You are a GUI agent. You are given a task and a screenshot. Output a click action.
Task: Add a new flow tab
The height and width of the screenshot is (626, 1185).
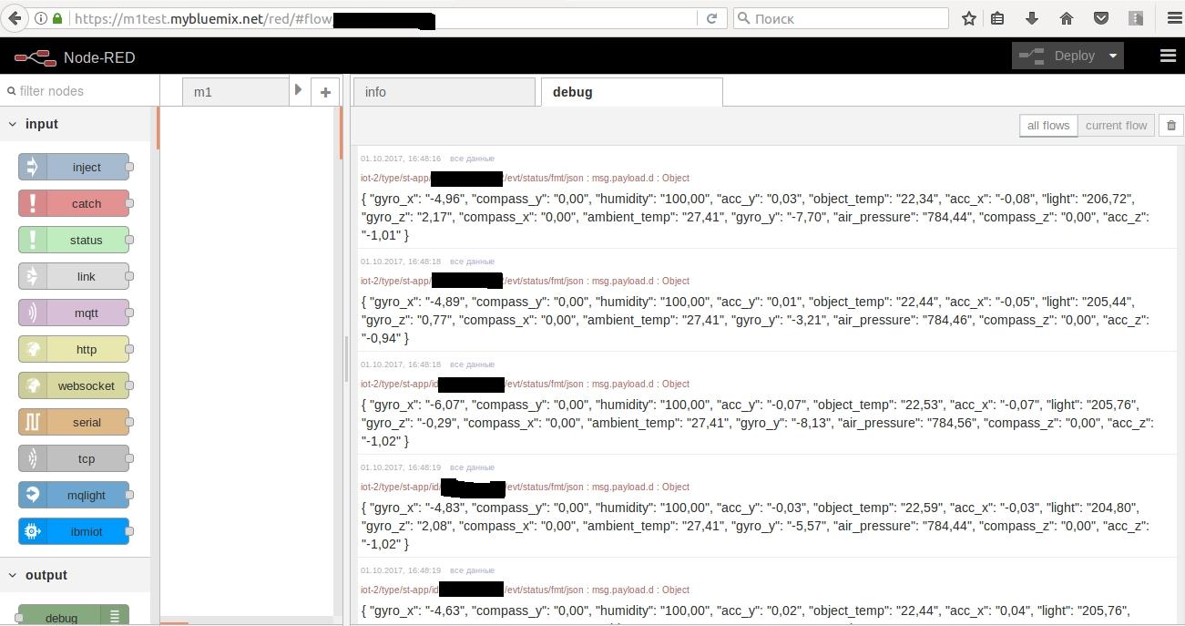pos(325,91)
